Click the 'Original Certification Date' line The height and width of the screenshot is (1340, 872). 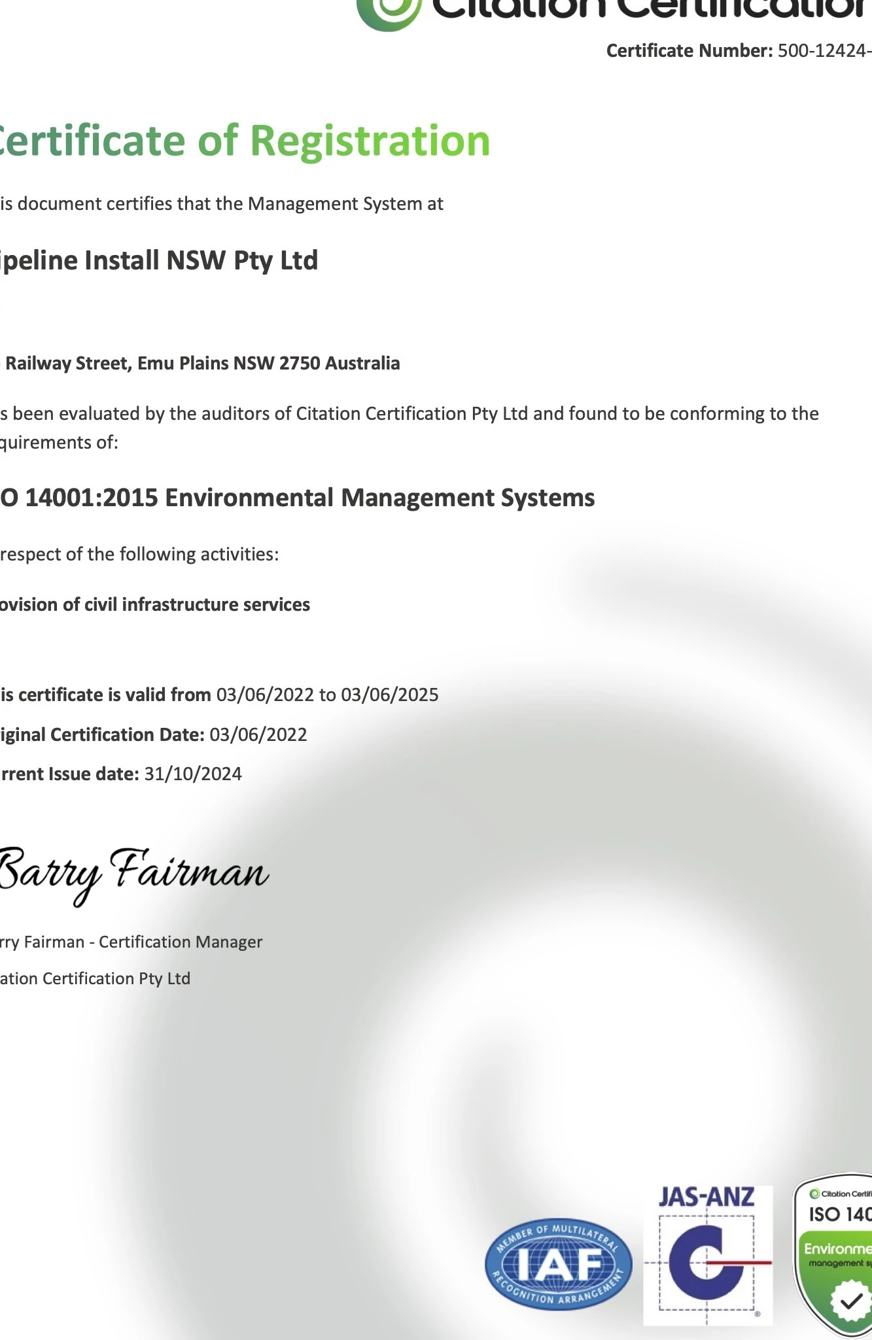pos(154,734)
